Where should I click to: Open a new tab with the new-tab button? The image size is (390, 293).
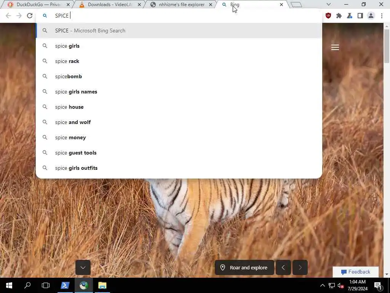(x=296, y=5)
